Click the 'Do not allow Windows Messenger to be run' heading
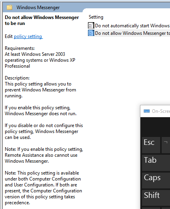The height and width of the screenshot is (209, 170). [x=42, y=20]
